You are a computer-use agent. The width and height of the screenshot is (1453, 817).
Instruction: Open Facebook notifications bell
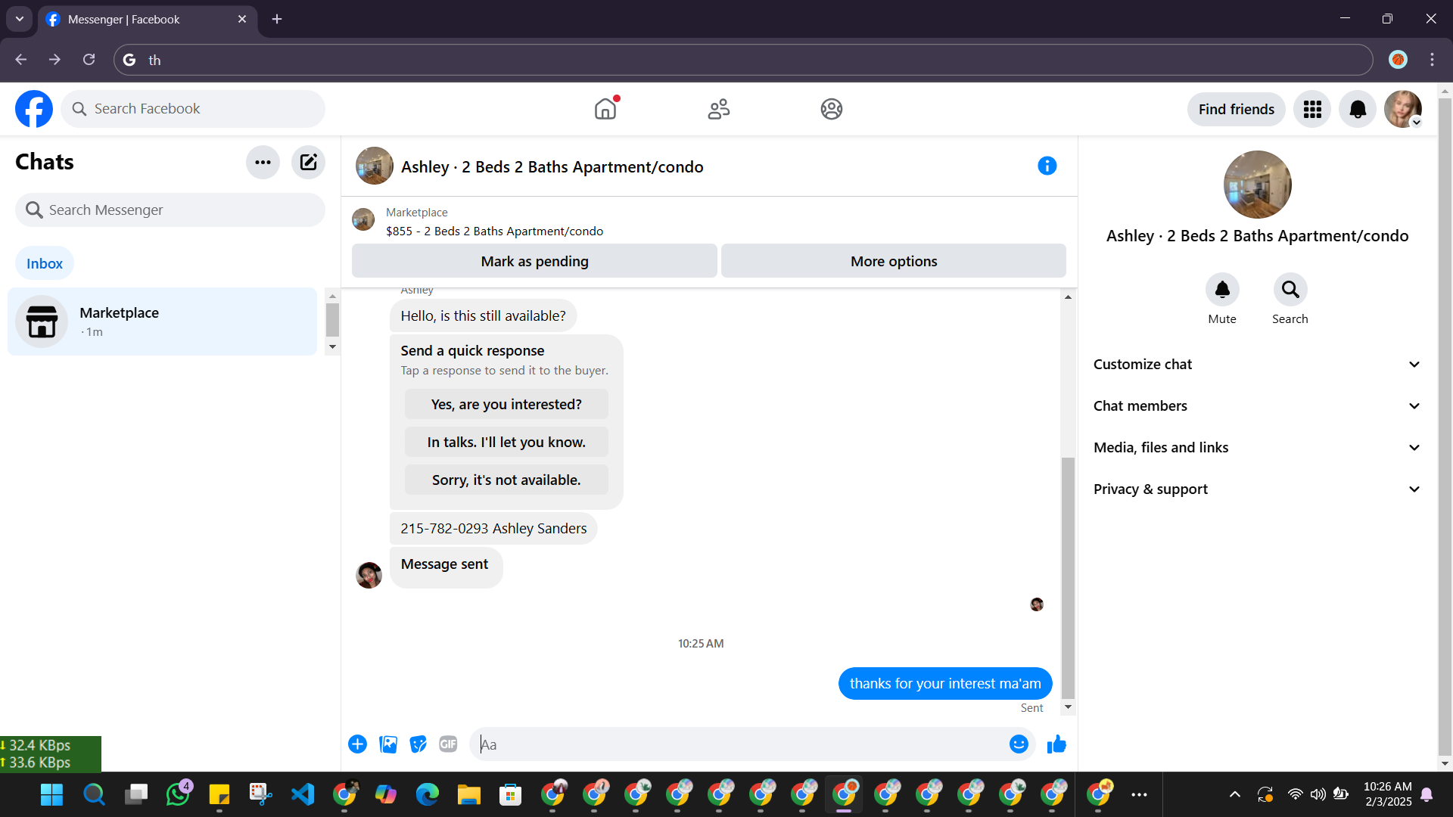[1358, 110]
